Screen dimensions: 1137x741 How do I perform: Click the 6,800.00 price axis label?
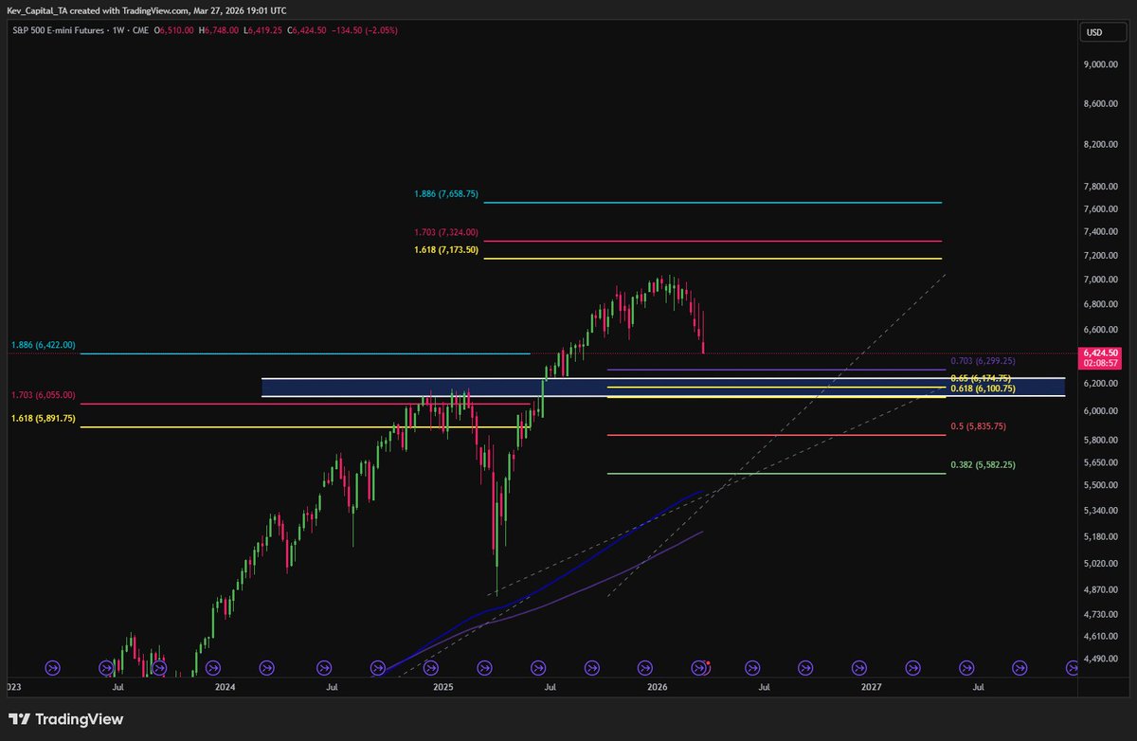coord(1099,304)
